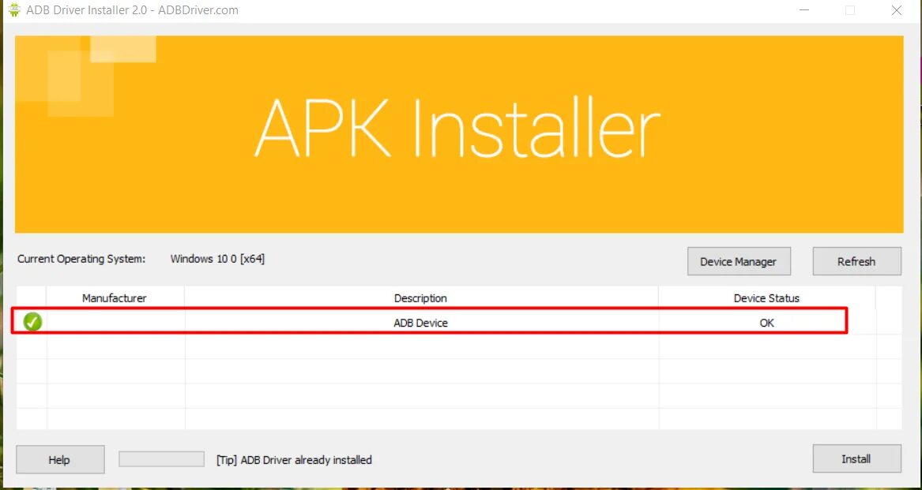Click the Android app icon in title bar
922x490 pixels.
coord(14,10)
